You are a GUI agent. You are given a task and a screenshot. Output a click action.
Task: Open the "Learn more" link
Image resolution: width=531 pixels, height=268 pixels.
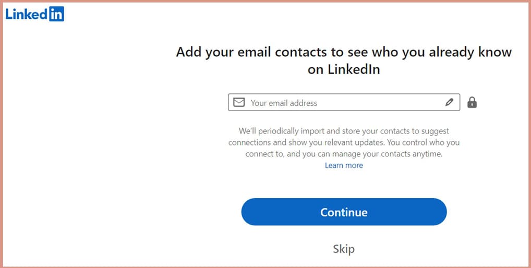pos(344,165)
